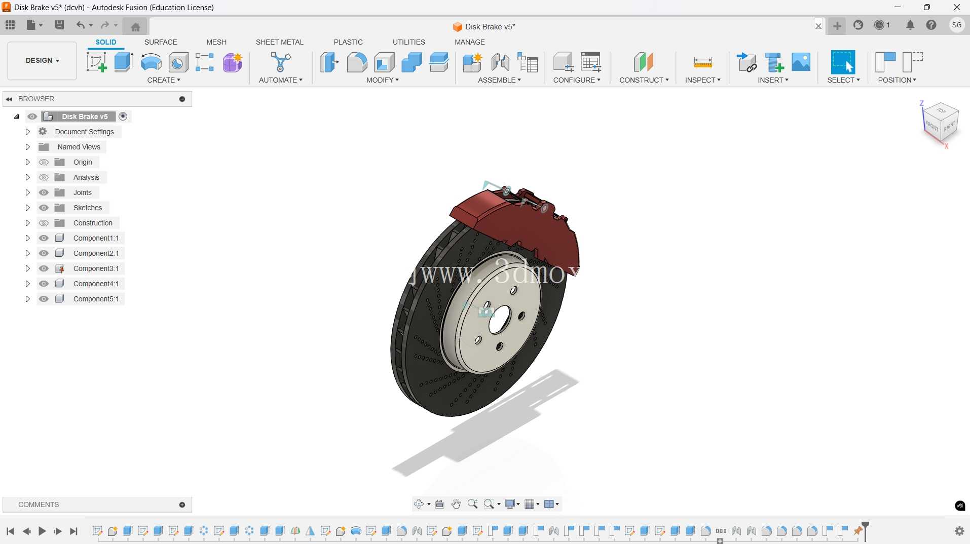The width and height of the screenshot is (970, 544).
Task: Hide the Component2:1 visibility eye
Action: [x=44, y=253]
